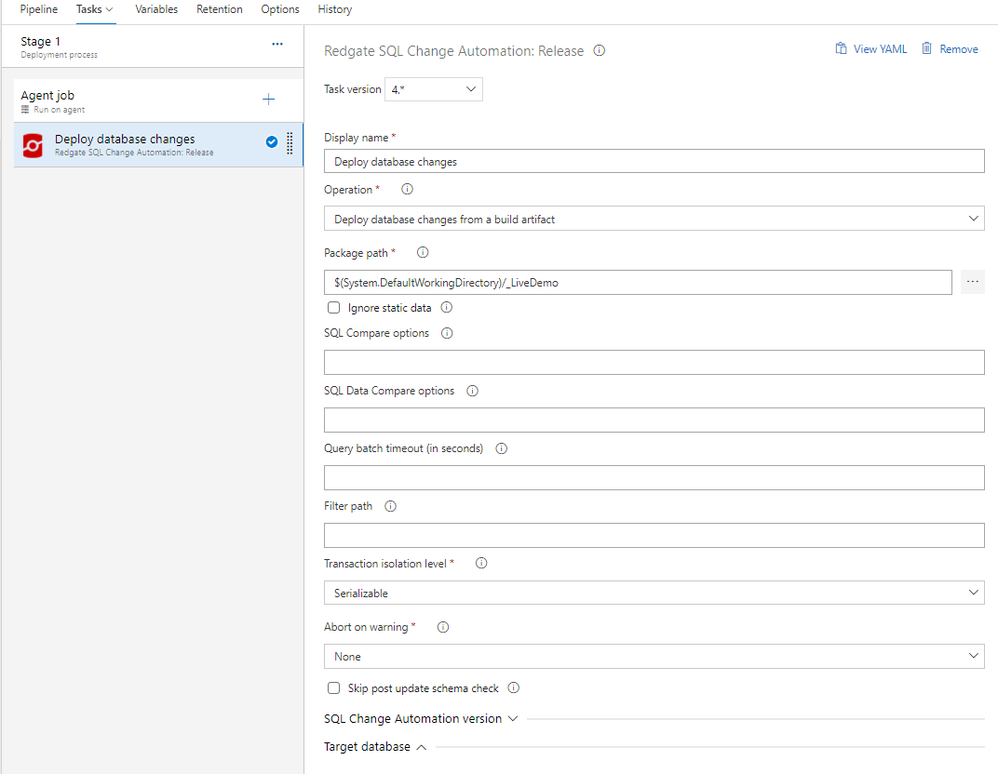Click the info icon for Ignore static data
998x774 pixels.
pos(447,307)
